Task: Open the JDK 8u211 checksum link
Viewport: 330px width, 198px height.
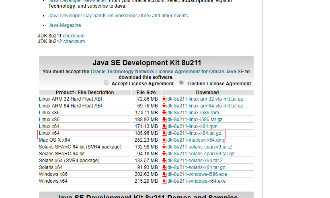Action: click(x=74, y=36)
